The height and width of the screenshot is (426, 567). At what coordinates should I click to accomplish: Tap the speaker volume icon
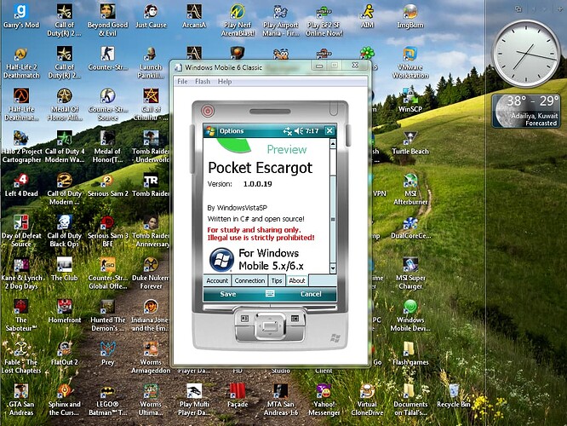tap(299, 131)
